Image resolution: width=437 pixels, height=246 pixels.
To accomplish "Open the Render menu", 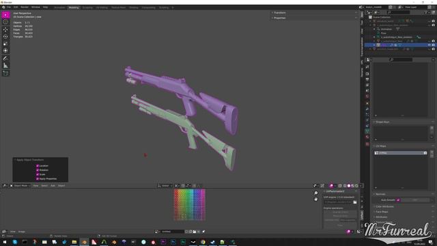I will tap(25, 8).
